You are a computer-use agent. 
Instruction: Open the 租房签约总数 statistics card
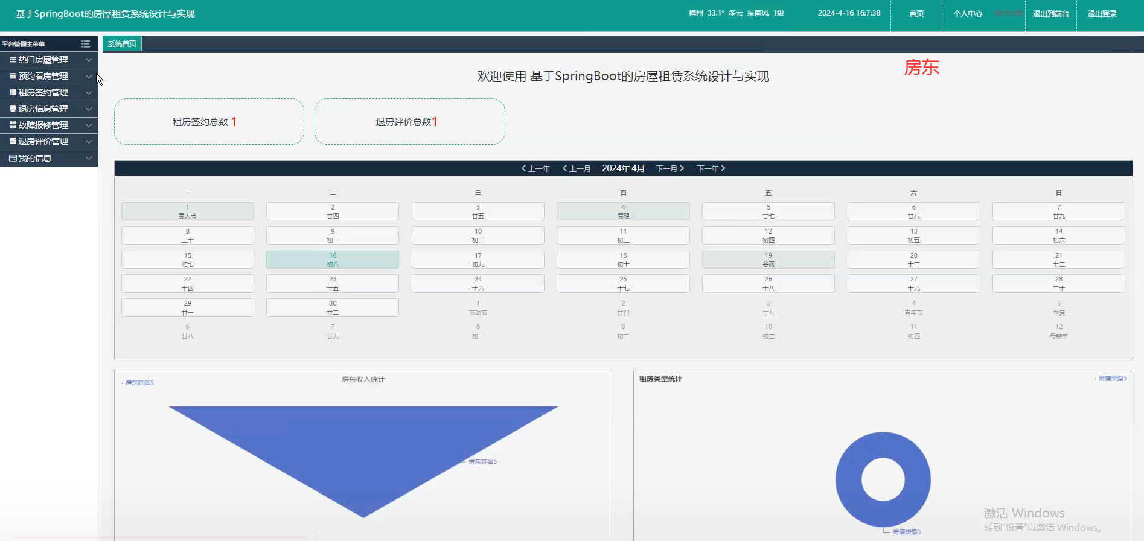[x=209, y=121]
